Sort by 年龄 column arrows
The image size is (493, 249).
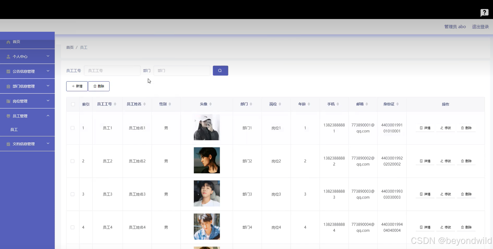tap(309, 104)
